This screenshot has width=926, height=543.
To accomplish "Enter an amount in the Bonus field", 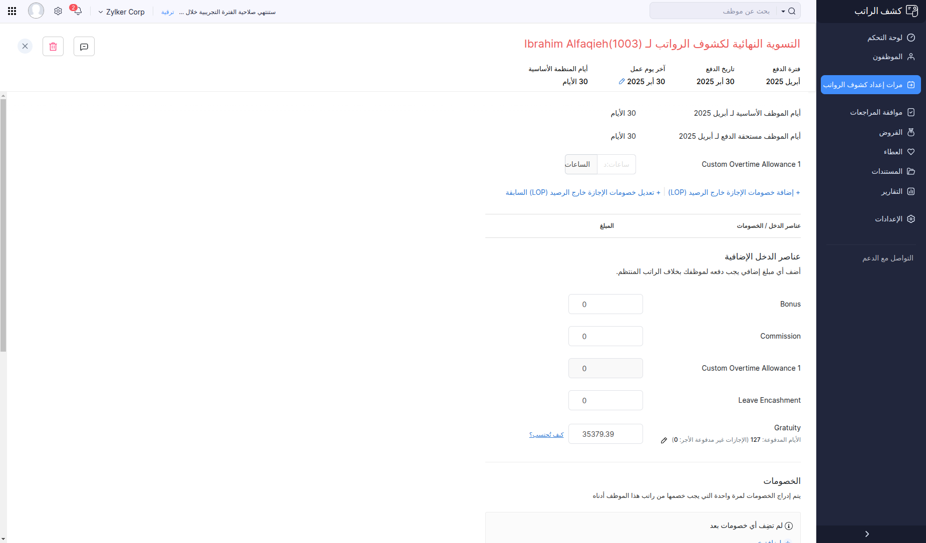I will [605, 304].
